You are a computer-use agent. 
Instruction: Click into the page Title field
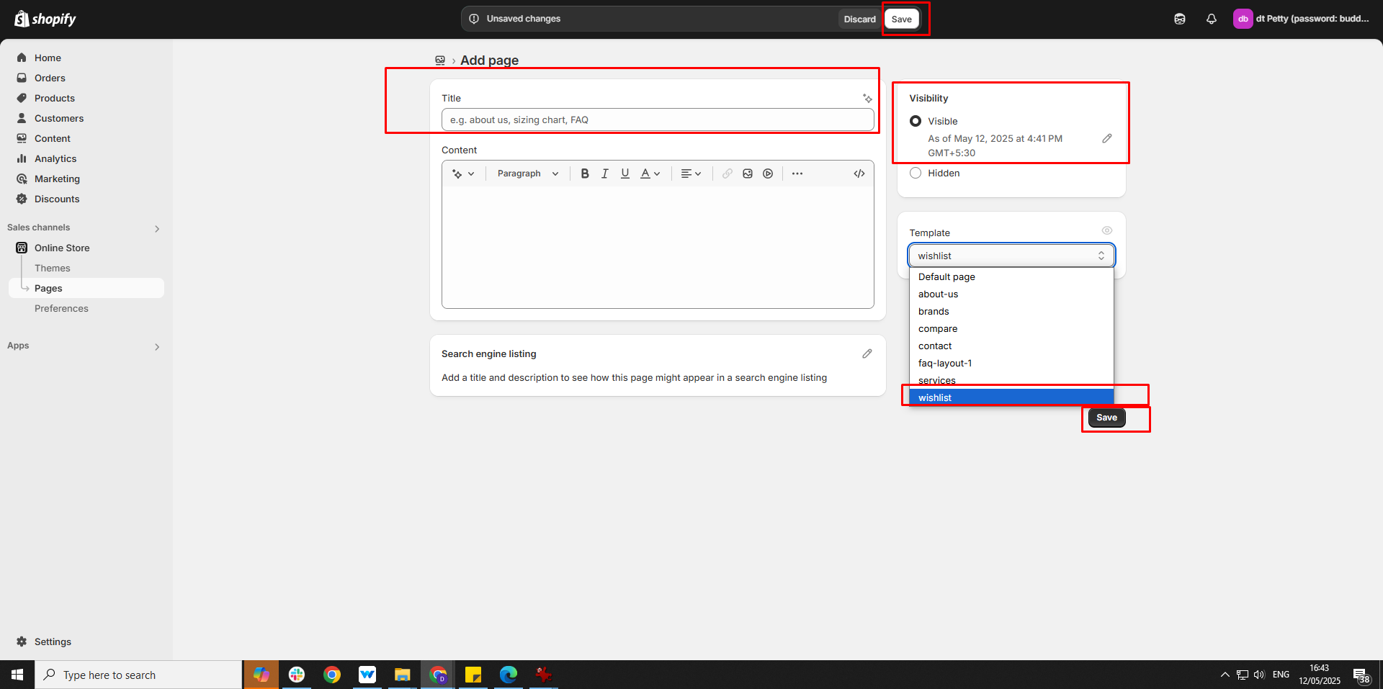[657, 120]
